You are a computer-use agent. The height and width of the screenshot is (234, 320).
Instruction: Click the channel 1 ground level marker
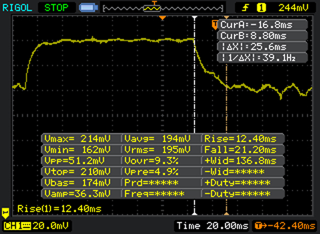[5, 213]
